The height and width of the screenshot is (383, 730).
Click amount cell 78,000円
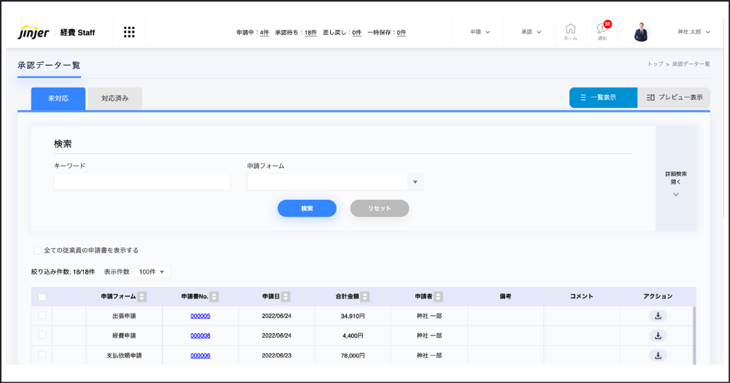pyautogui.click(x=353, y=355)
